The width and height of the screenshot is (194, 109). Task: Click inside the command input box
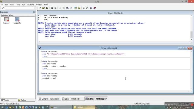pyautogui.click(x=19, y=8)
